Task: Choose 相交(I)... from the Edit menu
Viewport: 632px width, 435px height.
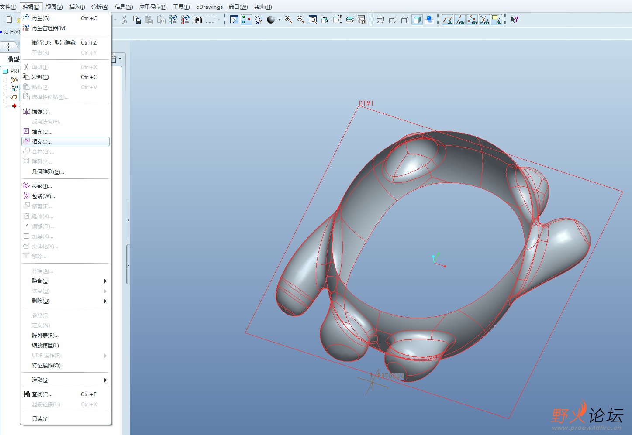Action: (66, 142)
